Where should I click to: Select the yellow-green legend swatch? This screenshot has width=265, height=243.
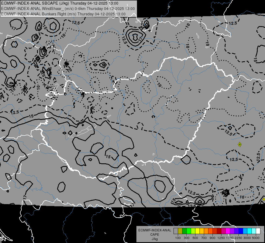(x=193, y=231)
